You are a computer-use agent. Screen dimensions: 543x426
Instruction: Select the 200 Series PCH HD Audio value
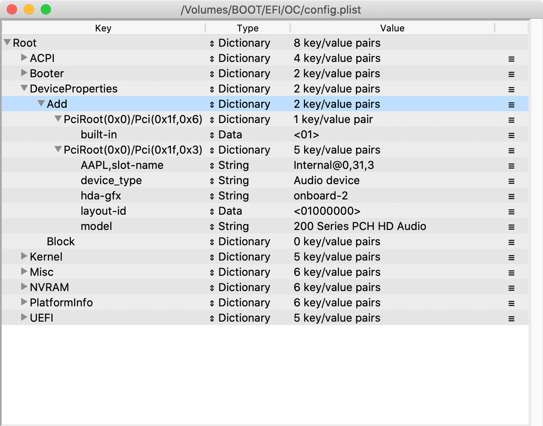(360, 226)
